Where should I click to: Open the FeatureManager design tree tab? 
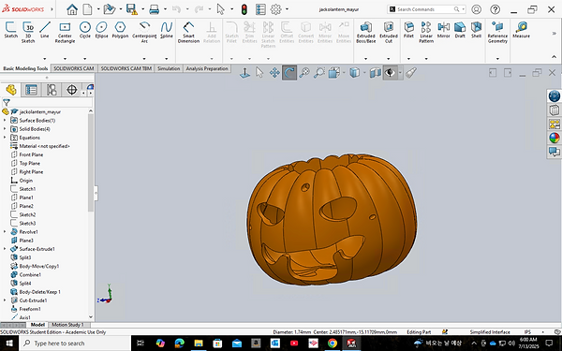(x=11, y=90)
